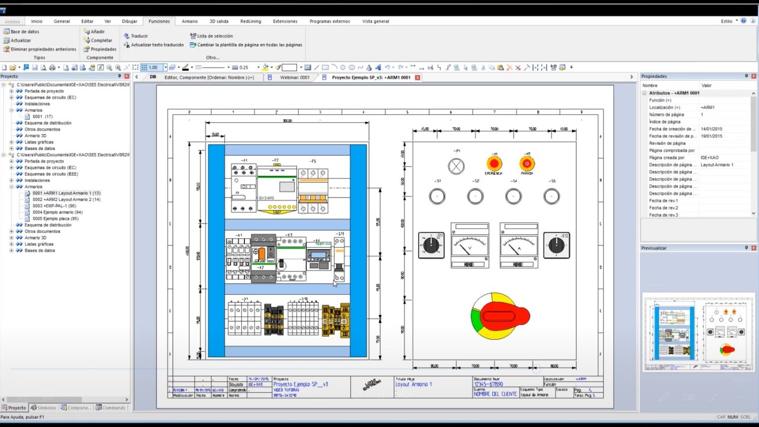Click the zoom out magnifier icon
This screenshot has height=427, width=759.
(110, 68)
